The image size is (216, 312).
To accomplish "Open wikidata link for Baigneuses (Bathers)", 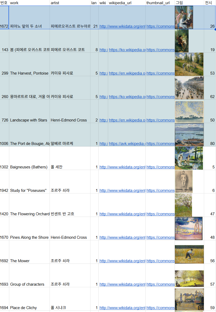I will (122, 167).
